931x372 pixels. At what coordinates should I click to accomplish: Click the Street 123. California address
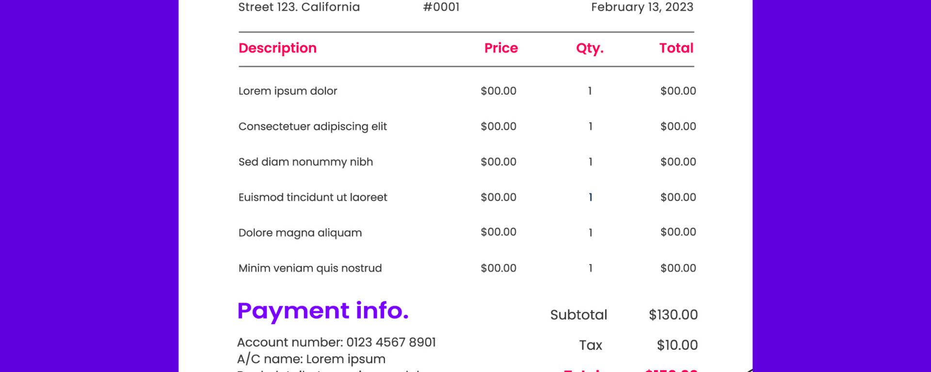point(299,7)
